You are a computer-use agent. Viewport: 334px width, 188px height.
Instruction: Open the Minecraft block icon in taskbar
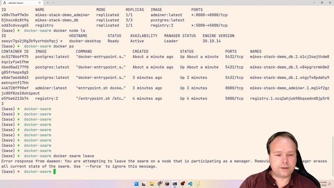(167, 184)
